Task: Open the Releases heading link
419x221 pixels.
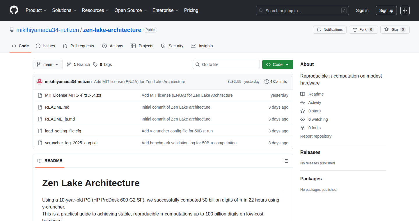Action: (x=310, y=152)
